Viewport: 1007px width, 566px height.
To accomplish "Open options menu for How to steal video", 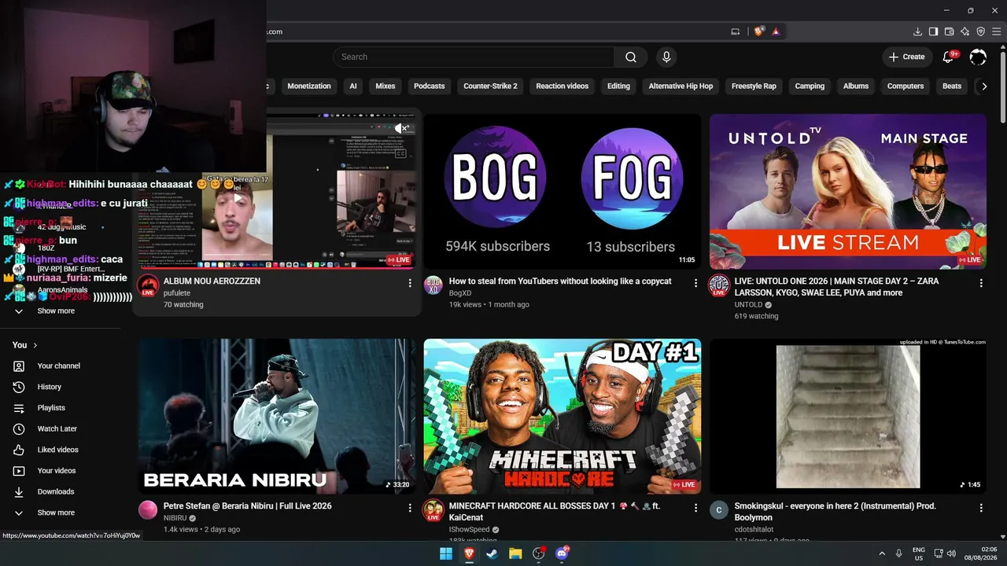I will point(695,283).
